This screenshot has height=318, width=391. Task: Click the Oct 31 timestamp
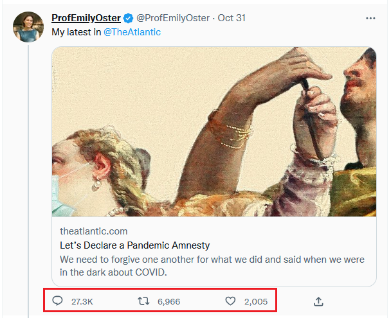pos(232,18)
